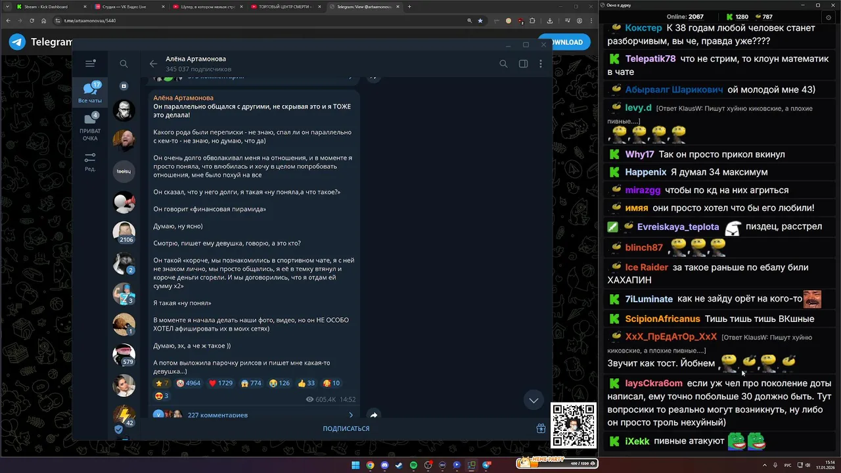Click username 'Happenix' in chat window
This screenshot has height=473, width=841.
pos(646,172)
